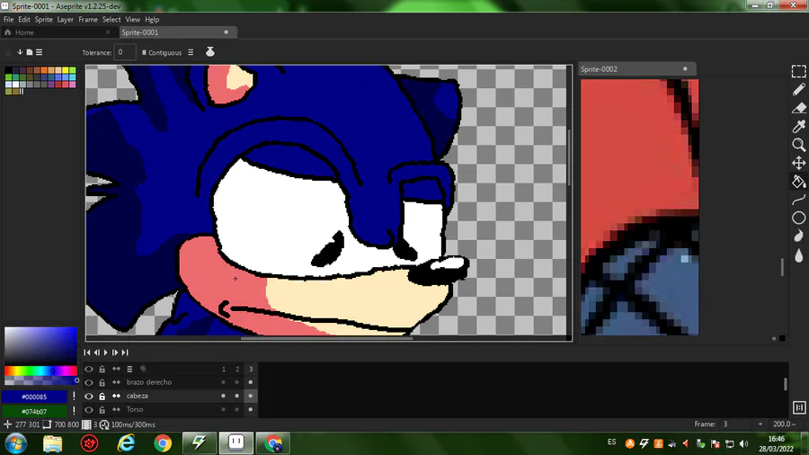This screenshot has width=809, height=455.
Task: Select the Move tool
Action: (x=799, y=163)
